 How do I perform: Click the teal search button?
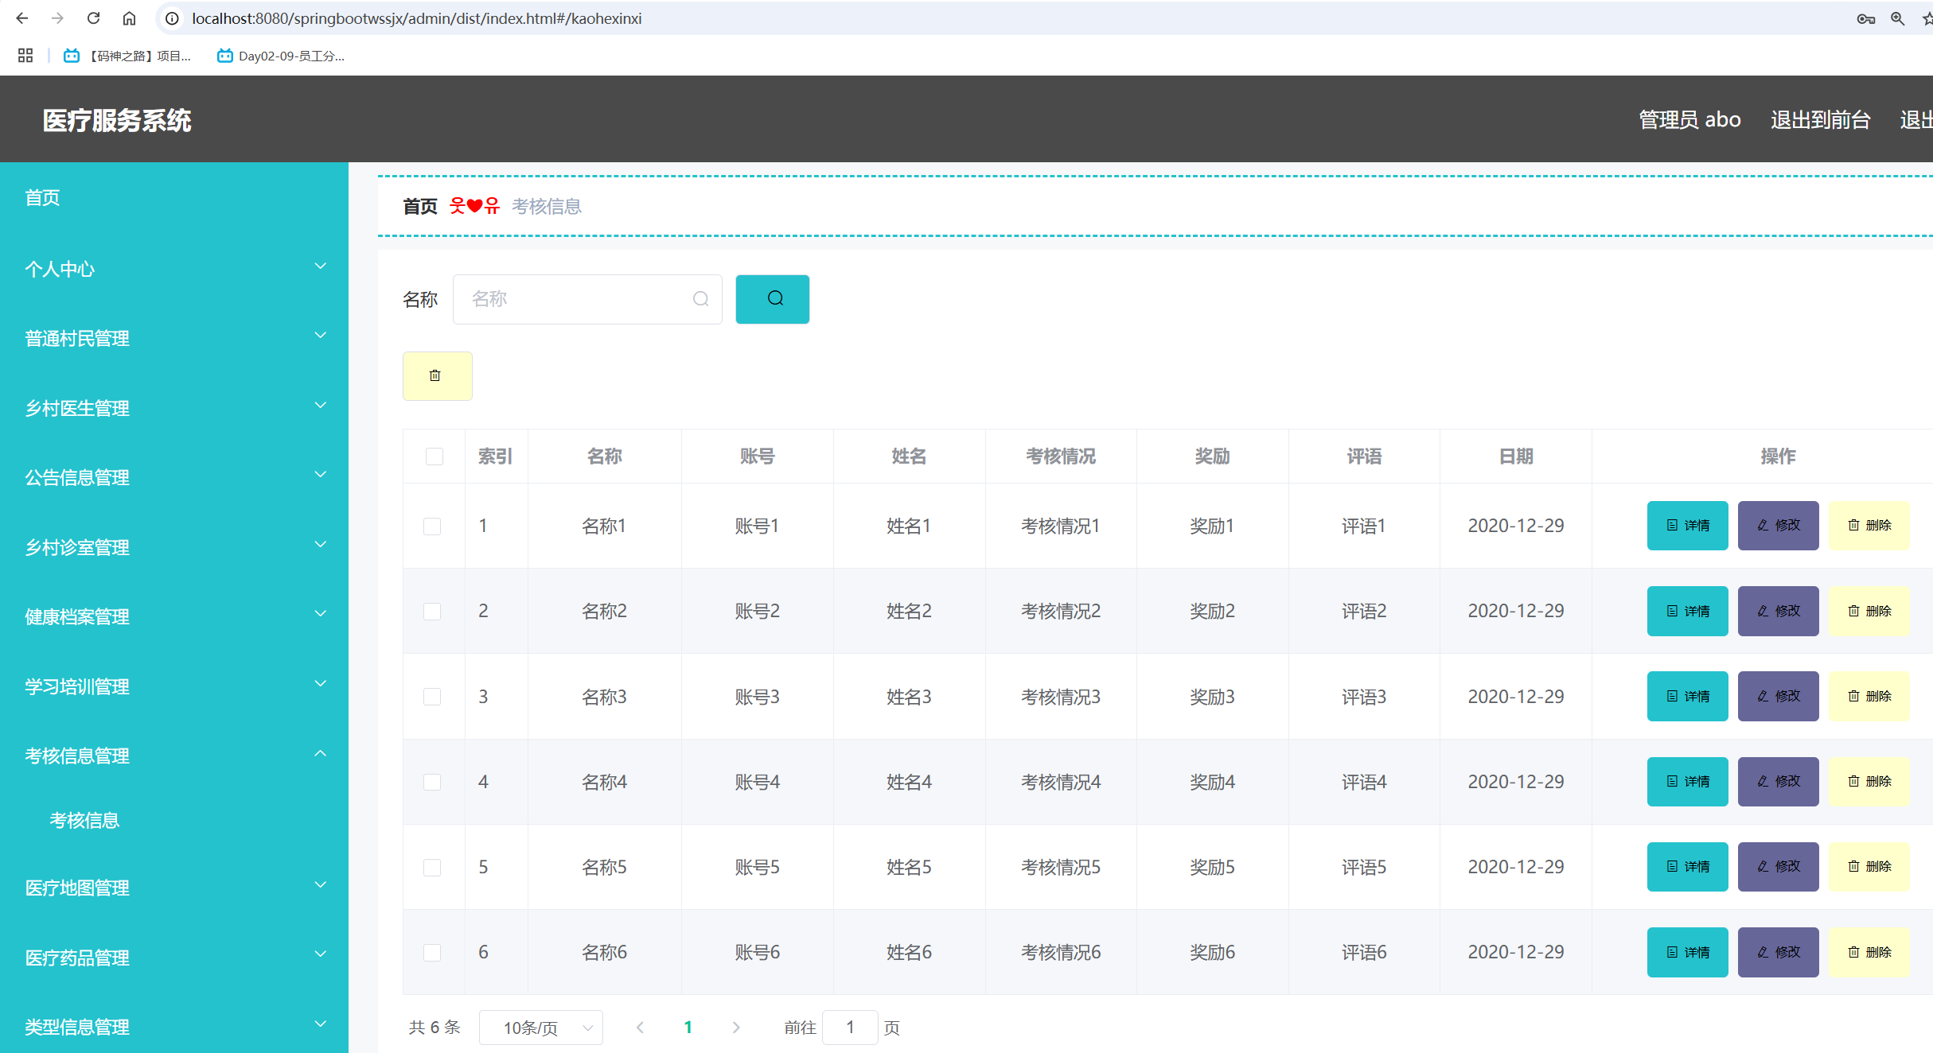(772, 299)
